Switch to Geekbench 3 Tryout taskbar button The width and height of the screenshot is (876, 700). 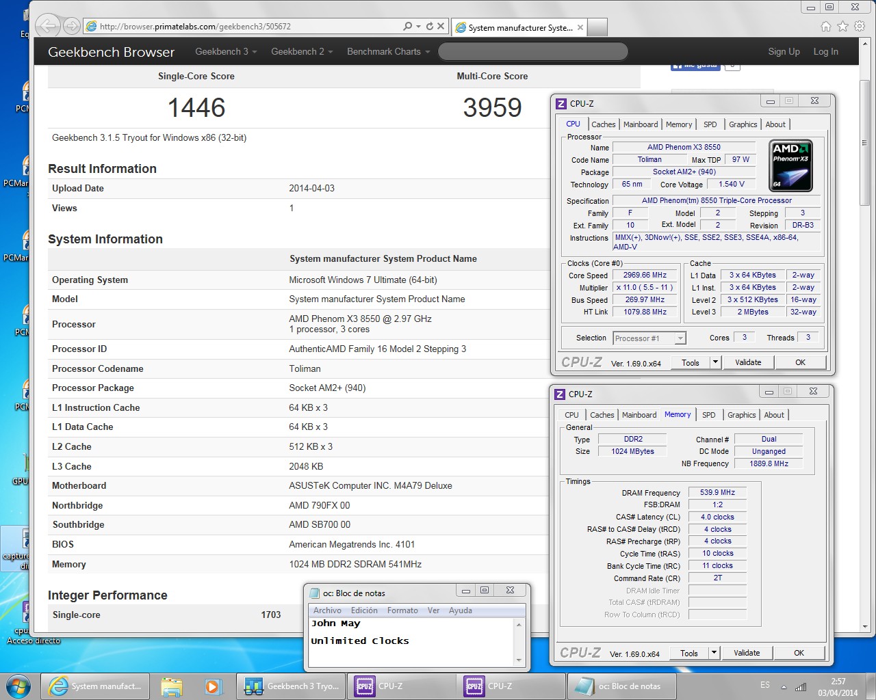292,686
